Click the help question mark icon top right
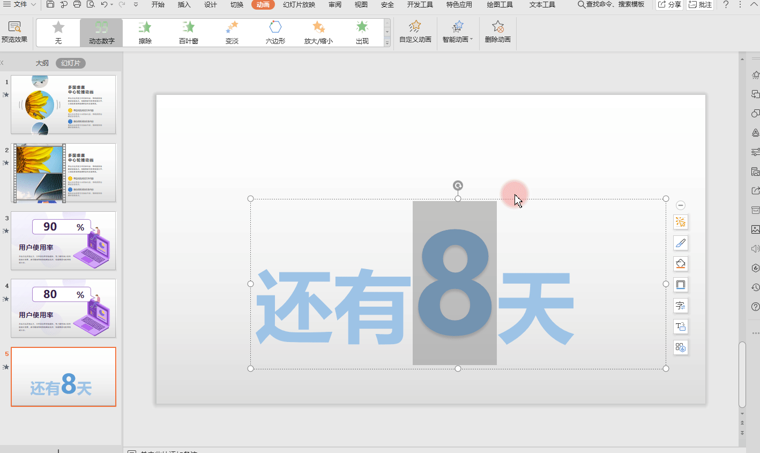 click(726, 4)
